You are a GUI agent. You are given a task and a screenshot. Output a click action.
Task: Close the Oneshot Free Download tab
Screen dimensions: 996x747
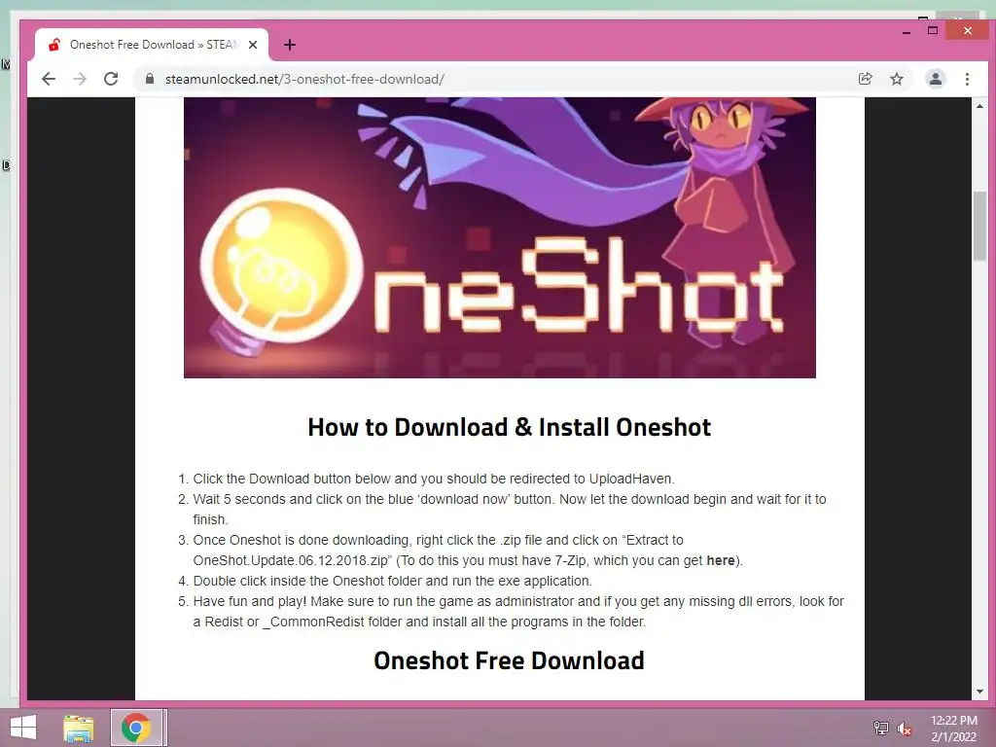click(253, 45)
